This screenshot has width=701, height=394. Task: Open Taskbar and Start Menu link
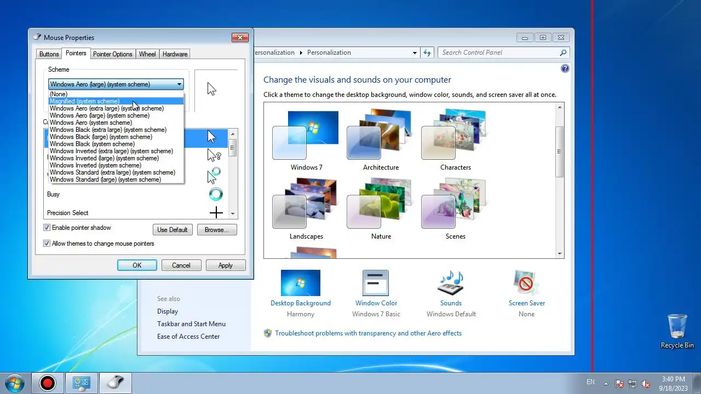pos(191,324)
